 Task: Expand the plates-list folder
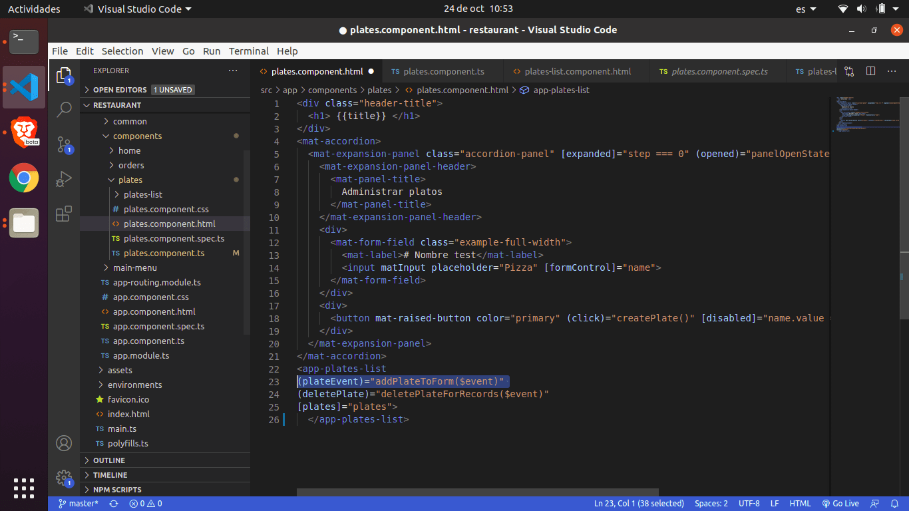tap(142, 194)
